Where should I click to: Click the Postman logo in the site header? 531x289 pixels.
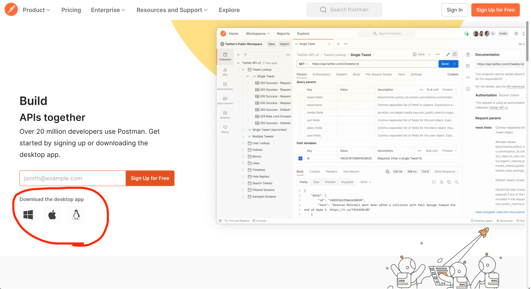coord(11,10)
